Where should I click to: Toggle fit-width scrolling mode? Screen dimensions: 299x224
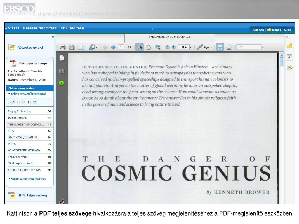220,47
